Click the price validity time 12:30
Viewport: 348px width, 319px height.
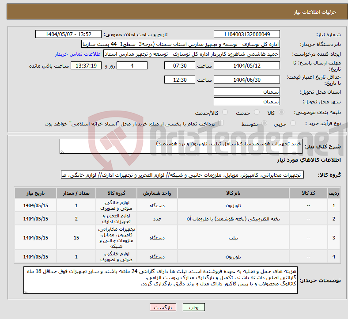pos(180,80)
